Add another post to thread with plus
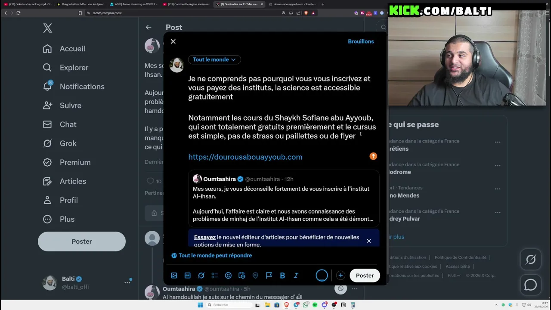The image size is (551, 310). (x=341, y=276)
